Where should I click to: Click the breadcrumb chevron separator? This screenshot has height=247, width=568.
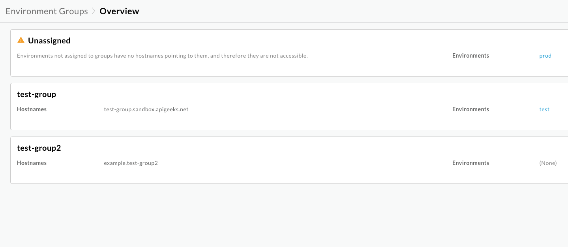(x=95, y=11)
